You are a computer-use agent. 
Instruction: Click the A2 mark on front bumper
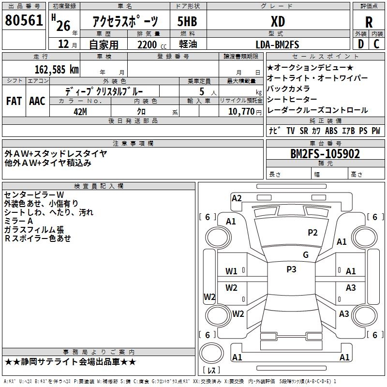[x=237, y=198]
